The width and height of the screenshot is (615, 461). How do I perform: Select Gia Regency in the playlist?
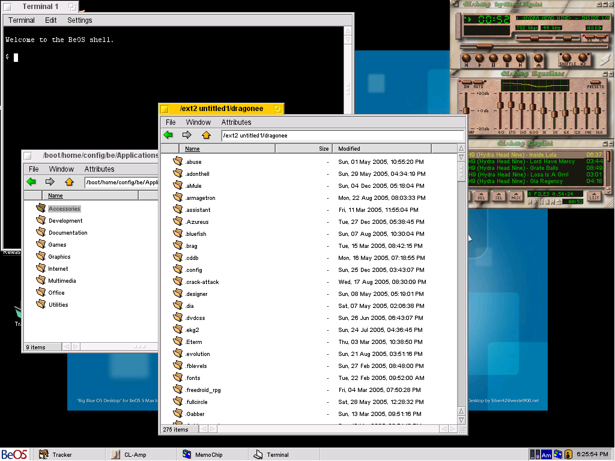[535, 181]
